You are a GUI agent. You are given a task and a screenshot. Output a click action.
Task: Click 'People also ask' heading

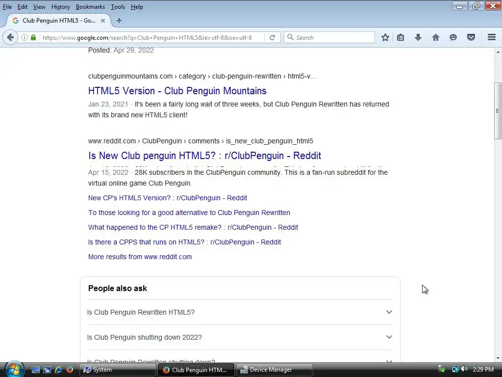click(x=118, y=288)
